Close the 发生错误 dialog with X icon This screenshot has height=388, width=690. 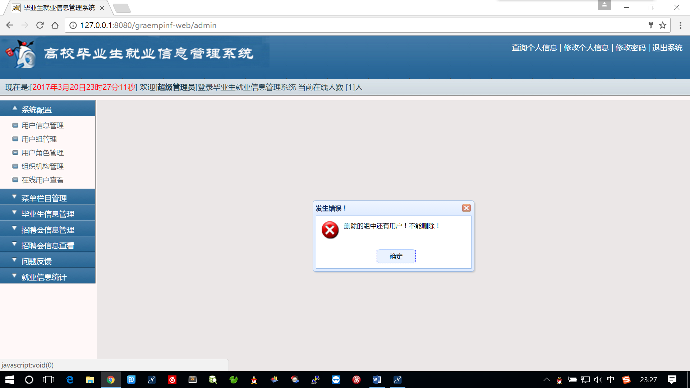coord(466,208)
